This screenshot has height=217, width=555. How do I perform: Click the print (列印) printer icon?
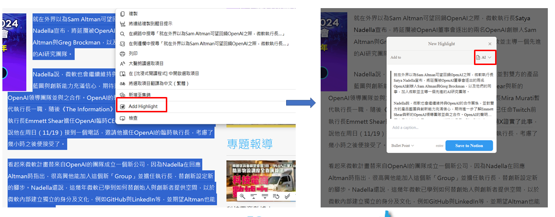pos(122,54)
